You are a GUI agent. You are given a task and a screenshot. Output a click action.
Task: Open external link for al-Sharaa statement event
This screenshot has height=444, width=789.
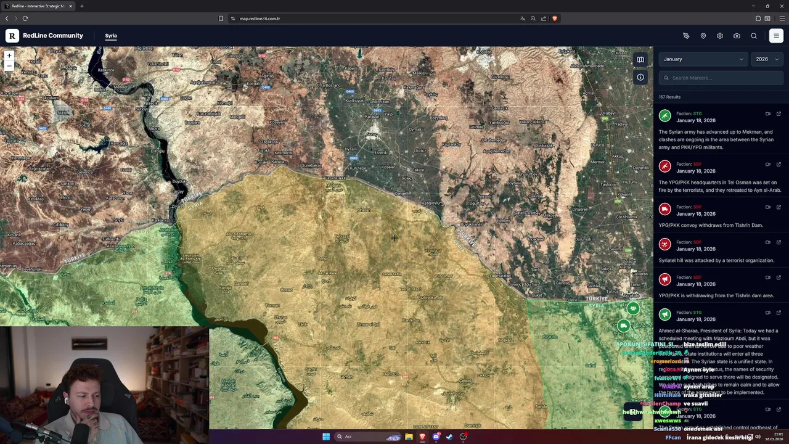(x=779, y=313)
